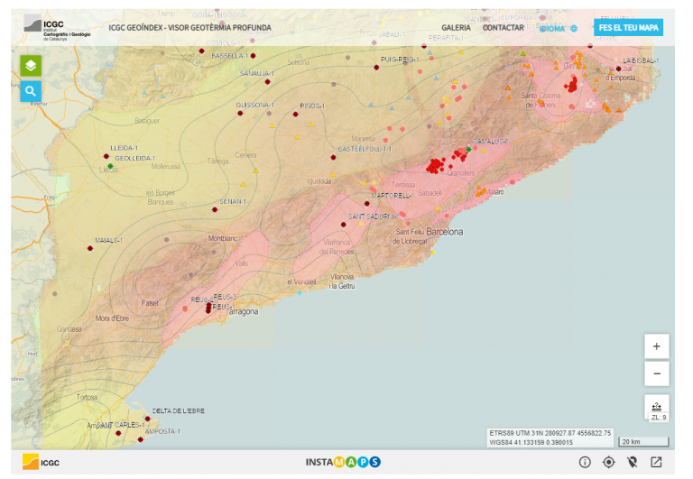Image resolution: width=693 pixels, height=479 pixels.
Task: Open the CONTACTAR menu item
Action: point(504,28)
